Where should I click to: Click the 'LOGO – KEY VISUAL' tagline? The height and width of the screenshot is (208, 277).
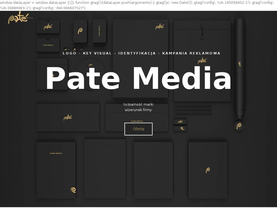pyautogui.click(x=141, y=53)
